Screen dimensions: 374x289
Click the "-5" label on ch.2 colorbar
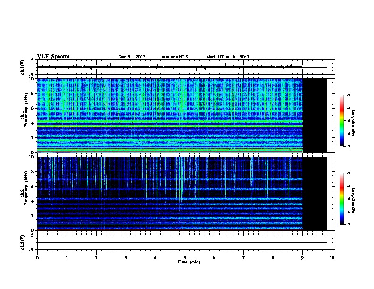pos(348,199)
